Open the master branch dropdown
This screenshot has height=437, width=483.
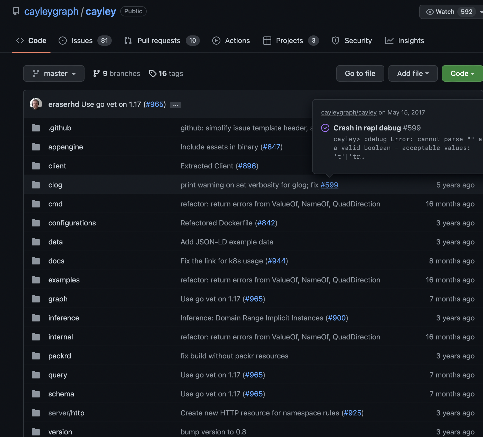(x=54, y=73)
